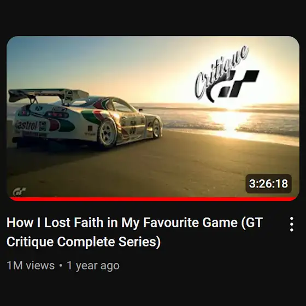Screen dimensions: 306x306
Task: Click the cursive Critique script text
Action: [221, 72]
